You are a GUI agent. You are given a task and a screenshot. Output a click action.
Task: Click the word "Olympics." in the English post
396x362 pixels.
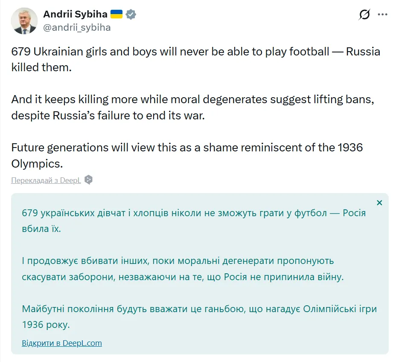(37, 164)
